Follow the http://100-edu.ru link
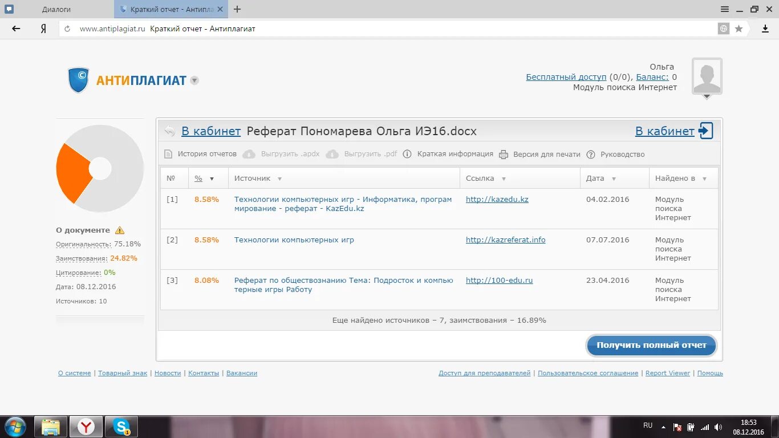Screen dimensions: 779x438 click(499, 280)
